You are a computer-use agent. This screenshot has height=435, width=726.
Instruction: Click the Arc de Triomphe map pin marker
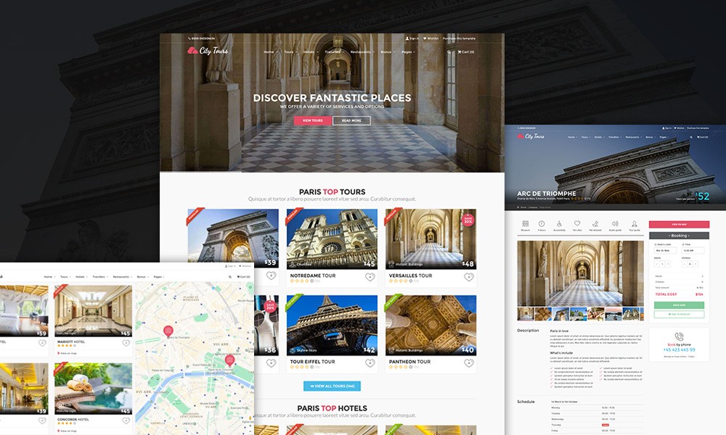click(168, 331)
